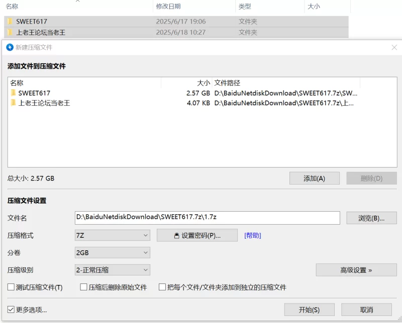Open the 压缩格式 7Z dropdown

click(x=112, y=235)
